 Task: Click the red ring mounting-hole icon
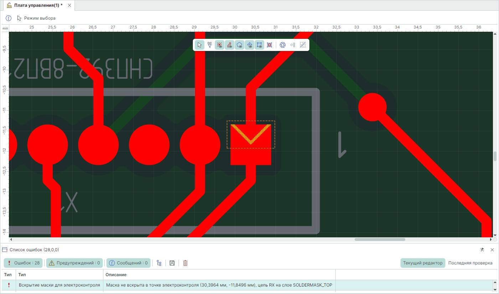[x=269, y=45]
